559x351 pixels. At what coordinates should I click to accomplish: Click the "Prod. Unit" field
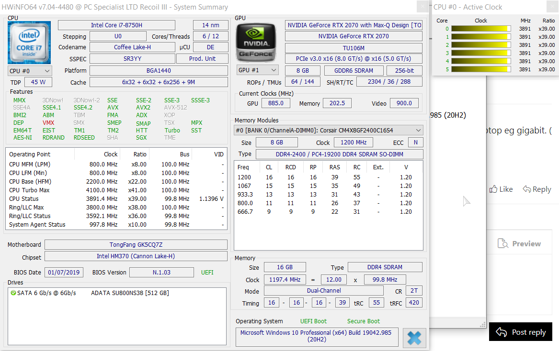pyautogui.click(x=202, y=59)
